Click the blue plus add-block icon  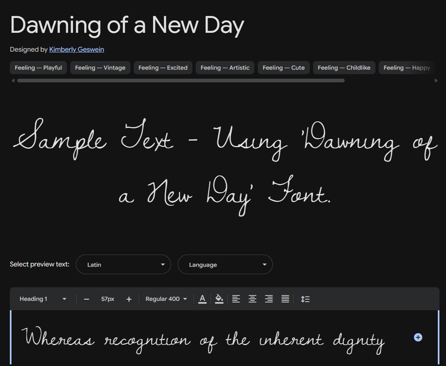(418, 337)
